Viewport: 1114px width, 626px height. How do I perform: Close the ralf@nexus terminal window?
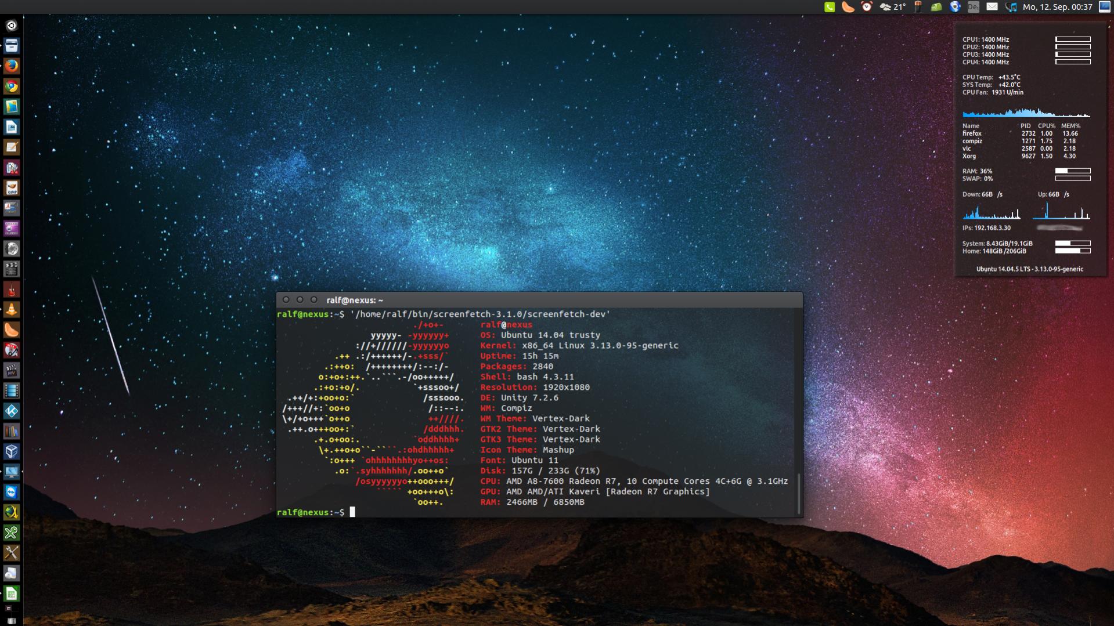[x=286, y=300]
